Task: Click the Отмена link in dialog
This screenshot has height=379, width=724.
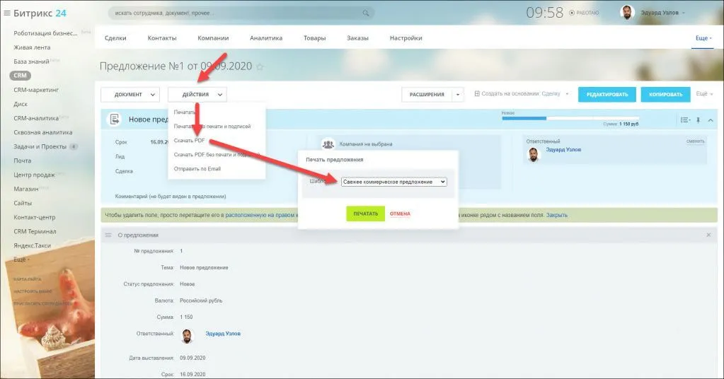Action: click(x=400, y=214)
